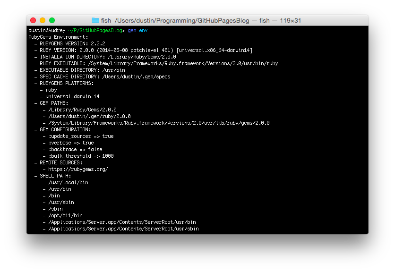The width and height of the screenshot is (395, 272).
Task: Click the '- /sbin' shell path entry
Action: pos(52,209)
